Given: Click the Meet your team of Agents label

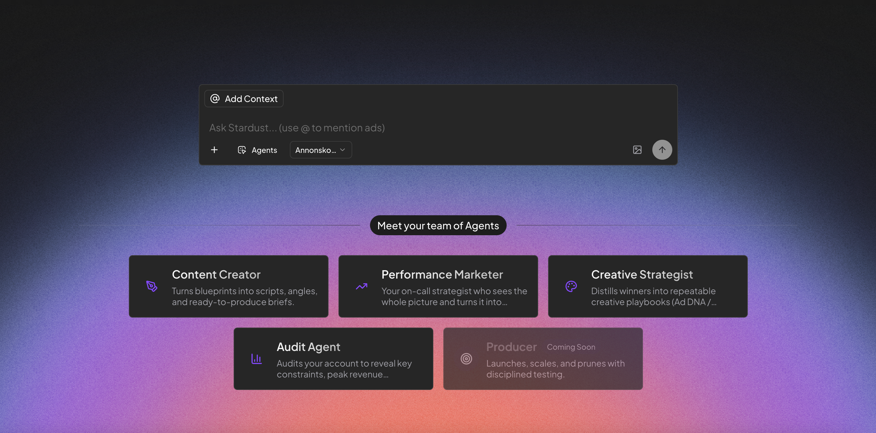Looking at the screenshot, I should [438, 226].
